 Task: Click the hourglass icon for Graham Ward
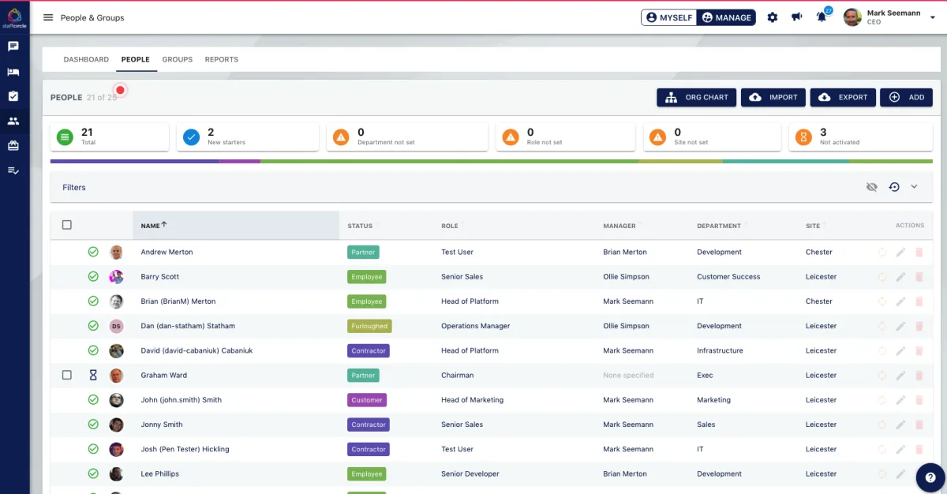93,376
